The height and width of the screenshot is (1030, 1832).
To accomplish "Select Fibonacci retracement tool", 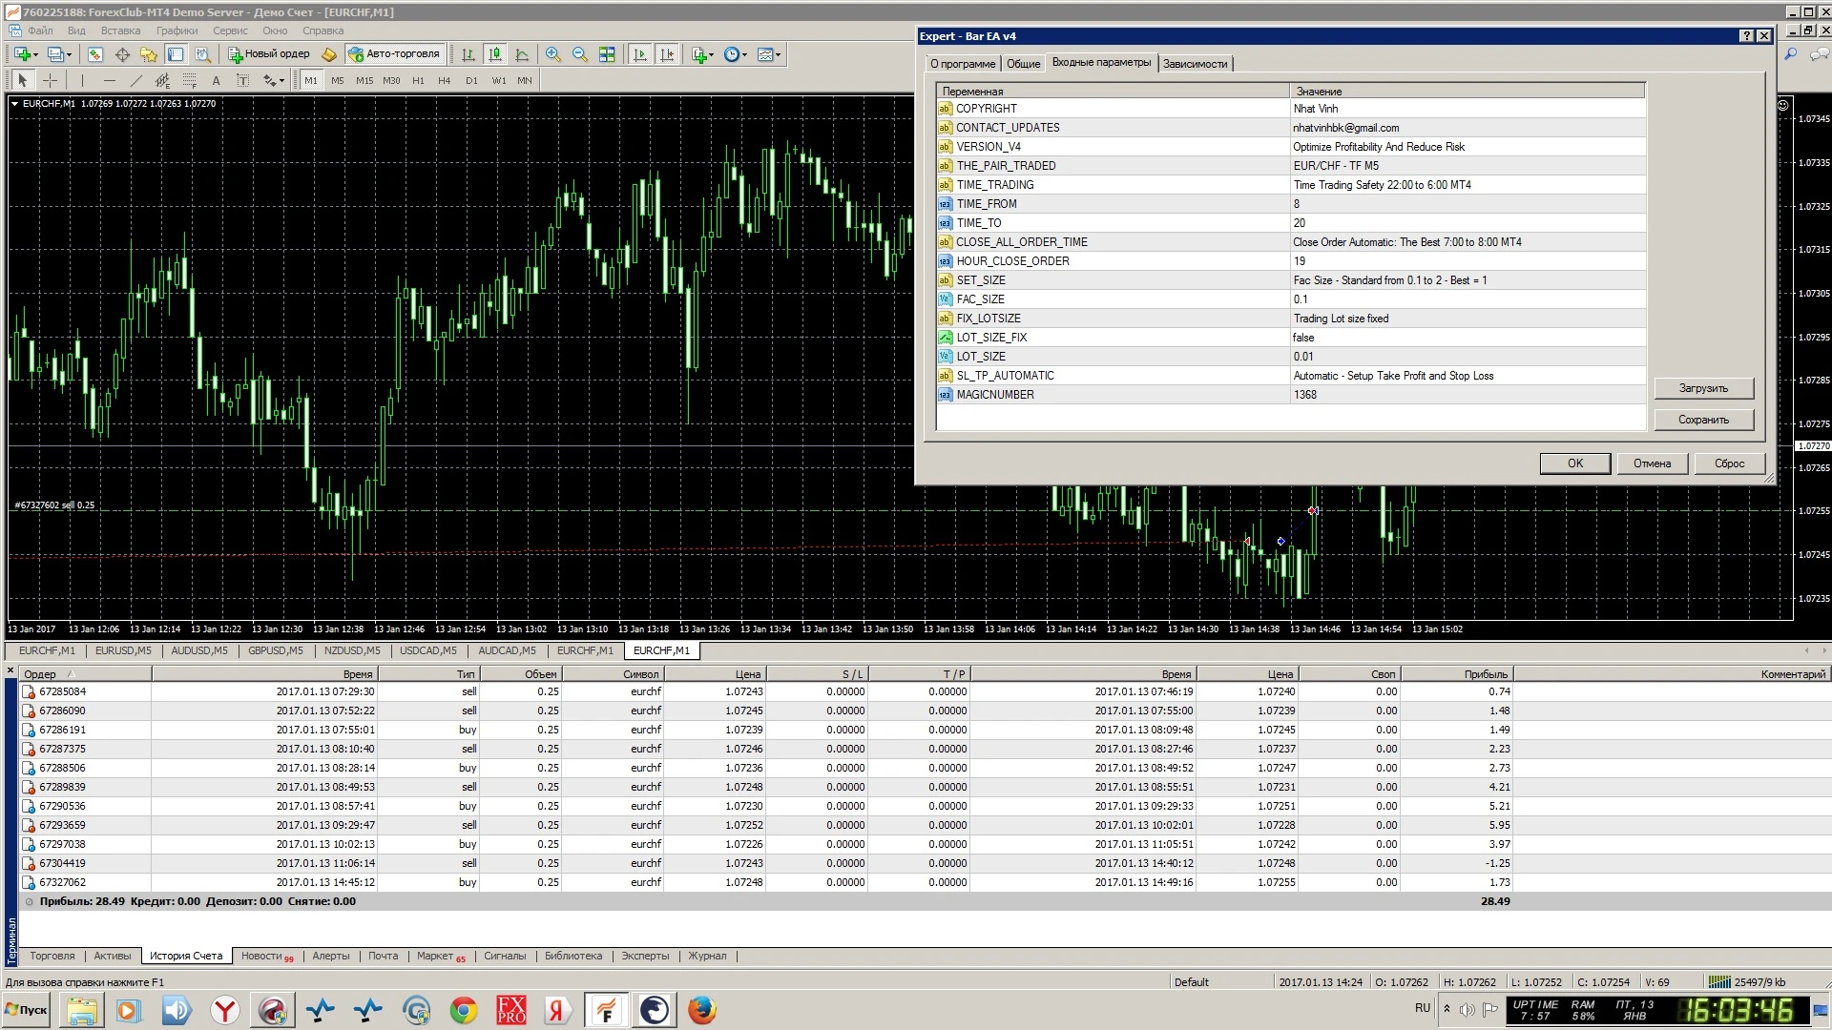I will pos(189,80).
